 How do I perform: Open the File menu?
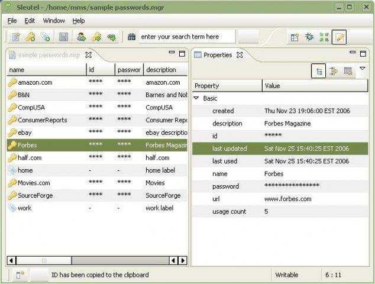(12, 21)
